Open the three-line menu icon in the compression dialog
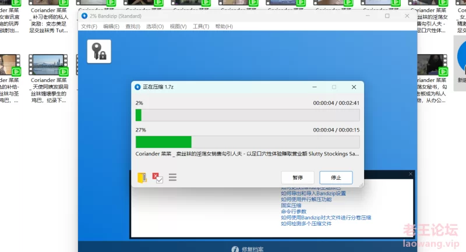This screenshot has width=466, height=252. tap(172, 177)
